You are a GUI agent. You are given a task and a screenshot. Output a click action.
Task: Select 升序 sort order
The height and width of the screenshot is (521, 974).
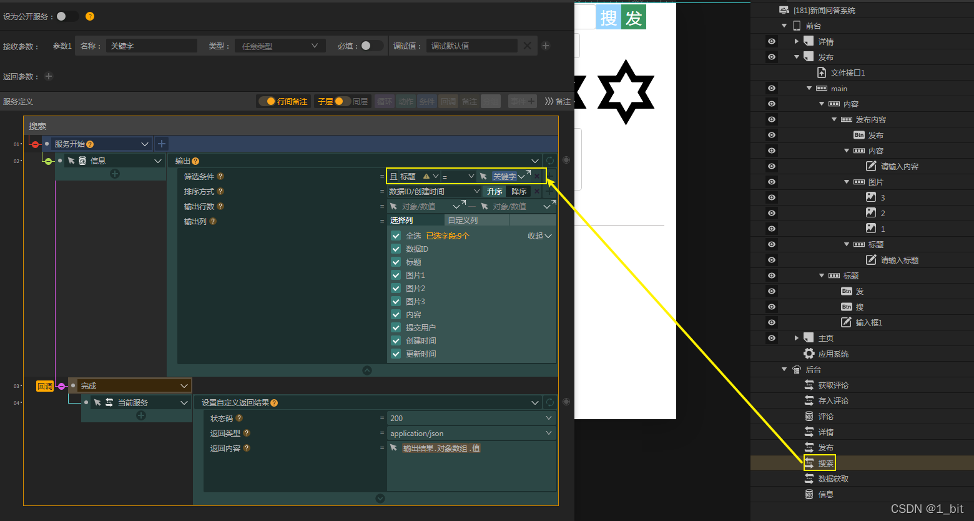pyautogui.click(x=494, y=191)
